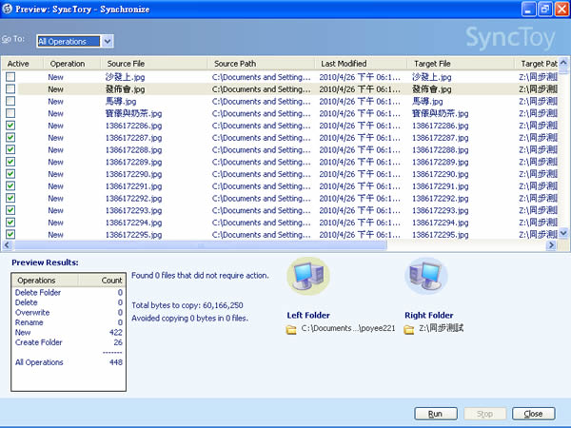
Task: Enable checkbox for 沙發上.jpg row
Action: tap(10, 77)
